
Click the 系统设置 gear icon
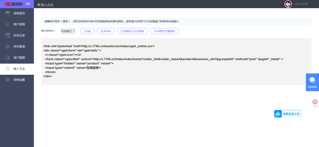[7, 80]
